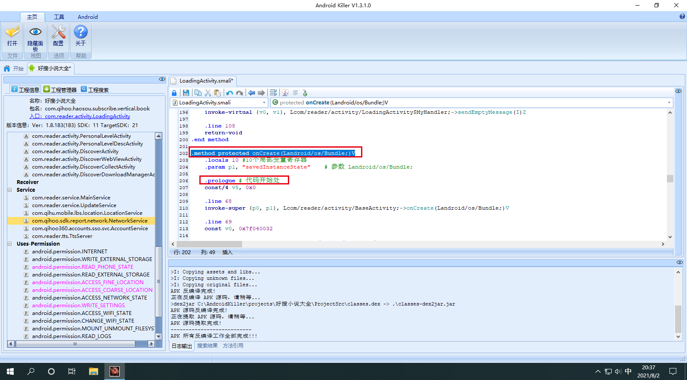
Task: Select the LoadingActivity.smali editor tab
Action: click(x=203, y=80)
